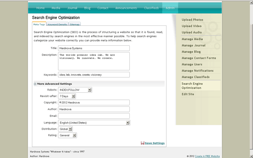
Task: Click the empty Email field
Action: tap(94, 116)
